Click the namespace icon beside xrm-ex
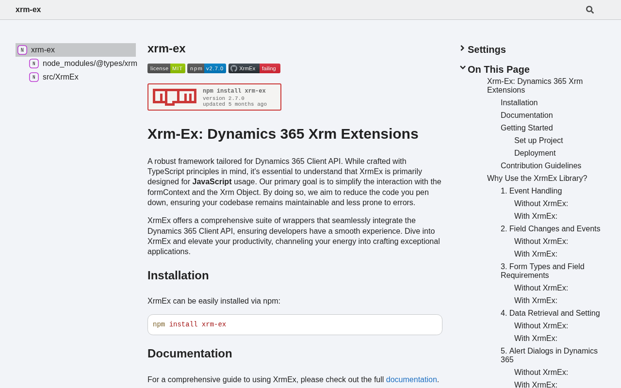The image size is (621, 388). (x=22, y=50)
